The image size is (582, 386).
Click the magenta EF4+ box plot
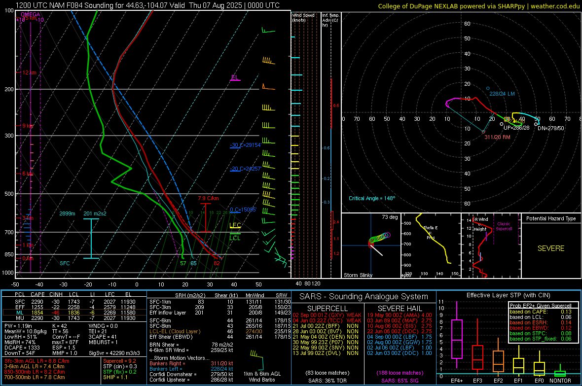coord(457,335)
